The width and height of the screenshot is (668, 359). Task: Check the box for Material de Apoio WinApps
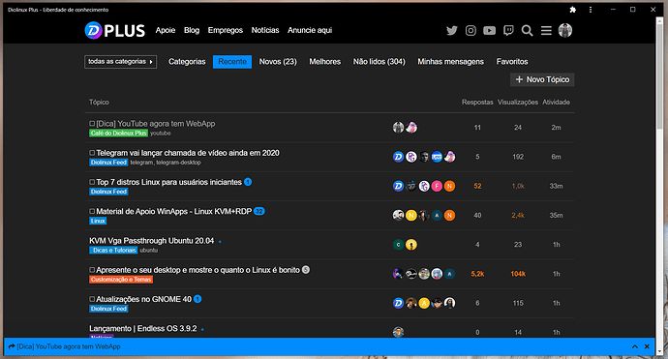coord(92,211)
